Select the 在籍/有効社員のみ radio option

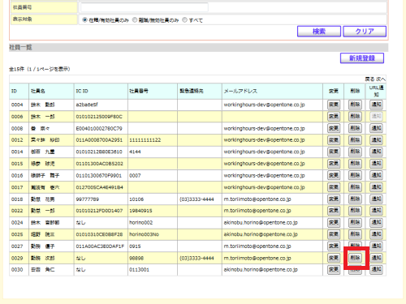[84, 20]
